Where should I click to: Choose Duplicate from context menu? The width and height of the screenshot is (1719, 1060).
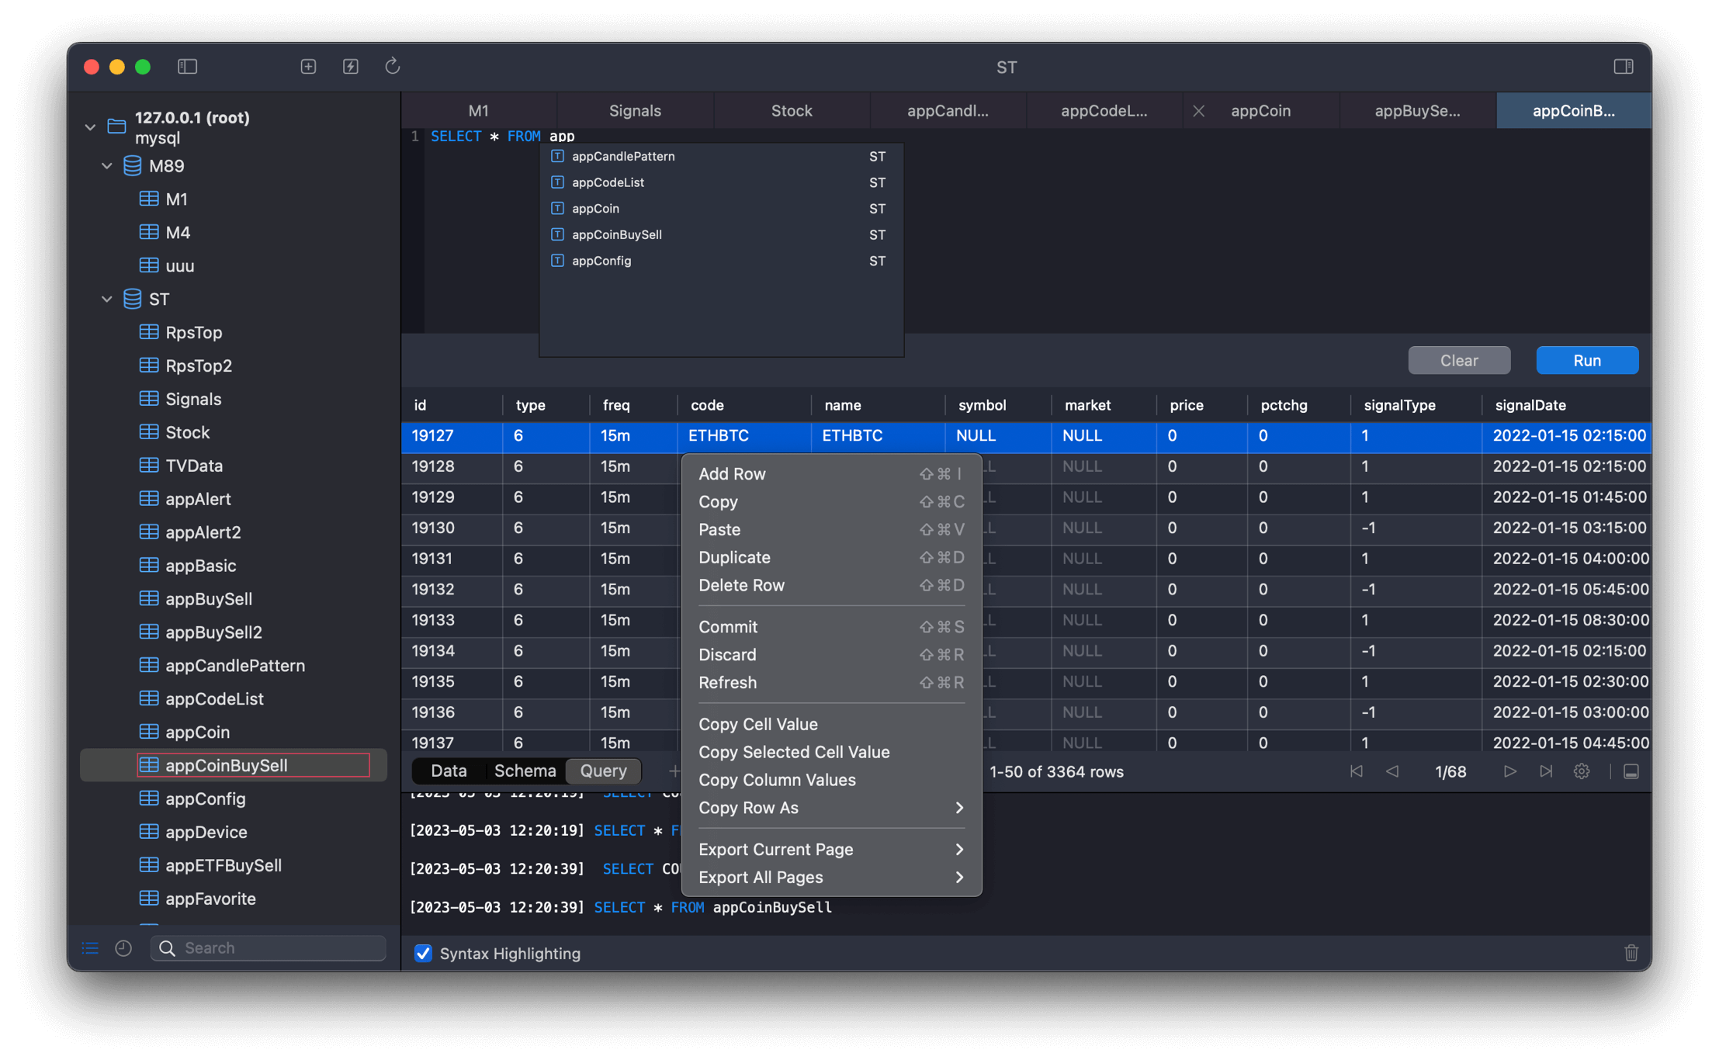pyautogui.click(x=831, y=557)
